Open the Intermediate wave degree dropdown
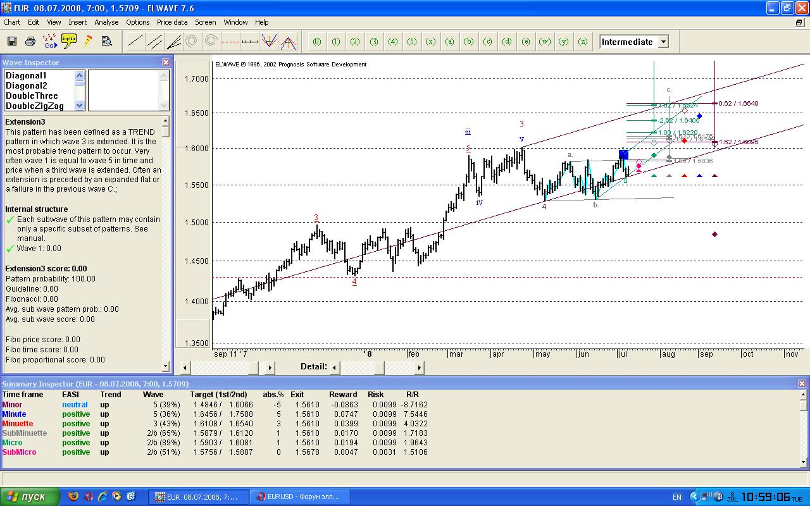 coord(663,42)
